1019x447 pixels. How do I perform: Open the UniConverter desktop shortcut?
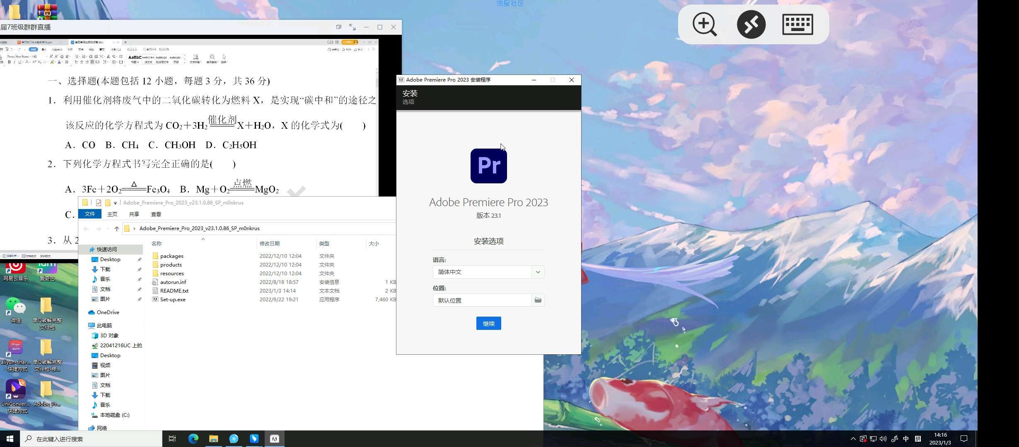pos(16,396)
